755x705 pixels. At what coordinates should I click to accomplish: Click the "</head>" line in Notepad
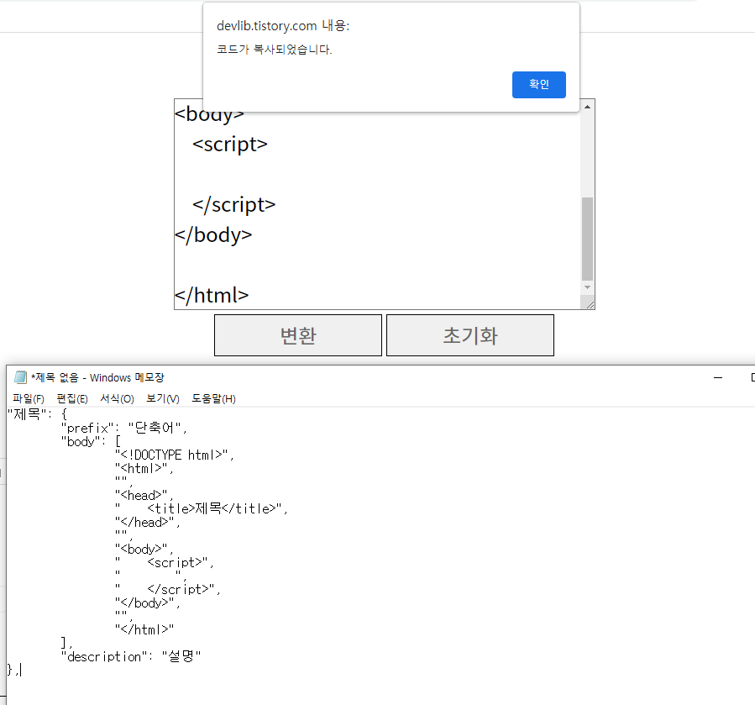click(147, 522)
